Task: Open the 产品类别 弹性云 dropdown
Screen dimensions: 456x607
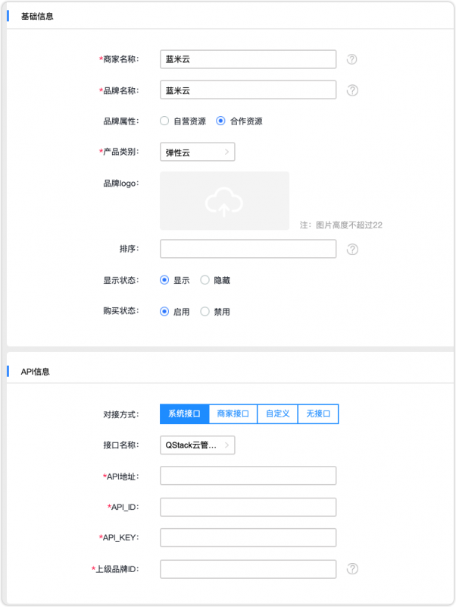Action: click(198, 152)
